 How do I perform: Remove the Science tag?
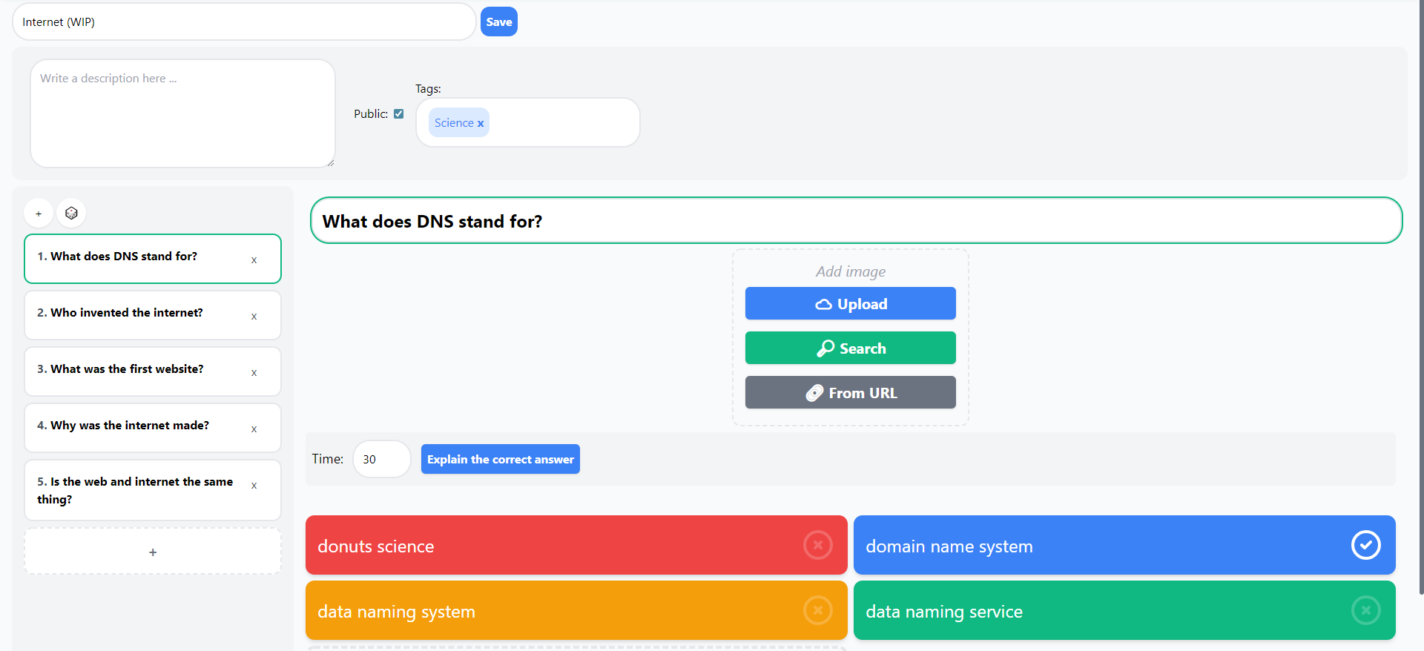pyautogui.click(x=481, y=124)
